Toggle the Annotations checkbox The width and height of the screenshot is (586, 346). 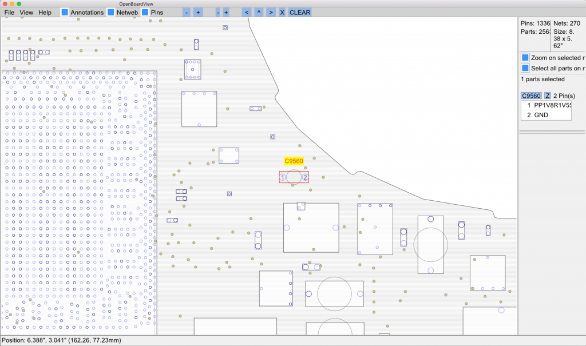[x=65, y=12]
